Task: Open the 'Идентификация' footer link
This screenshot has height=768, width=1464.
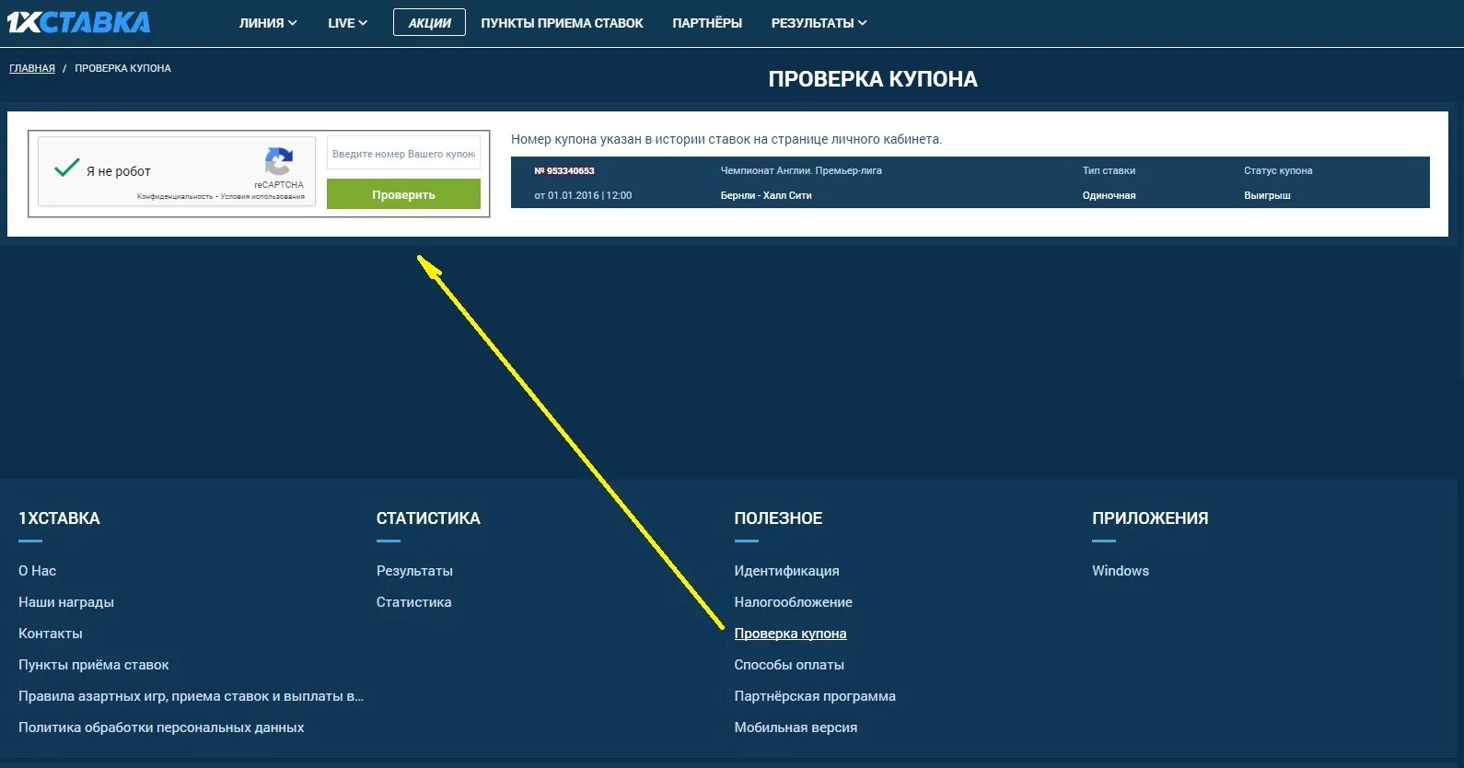Action: [x=786, y=571]
